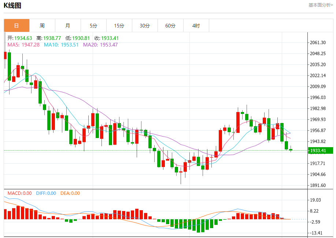Open the 基本面分析 link

coord(321,5)
